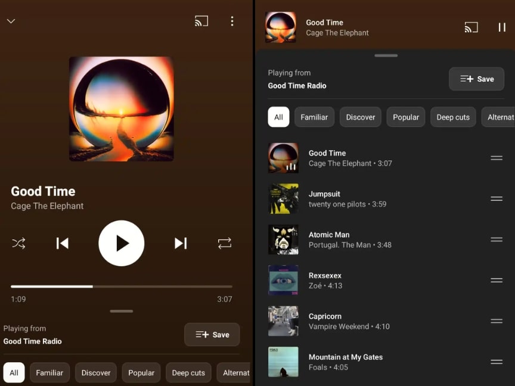
Task: Tap the playback progress bar
Action: point(121,287)
